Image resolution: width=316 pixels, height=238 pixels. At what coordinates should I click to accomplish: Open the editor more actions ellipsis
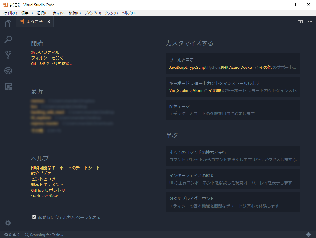(x=310, y=22)
